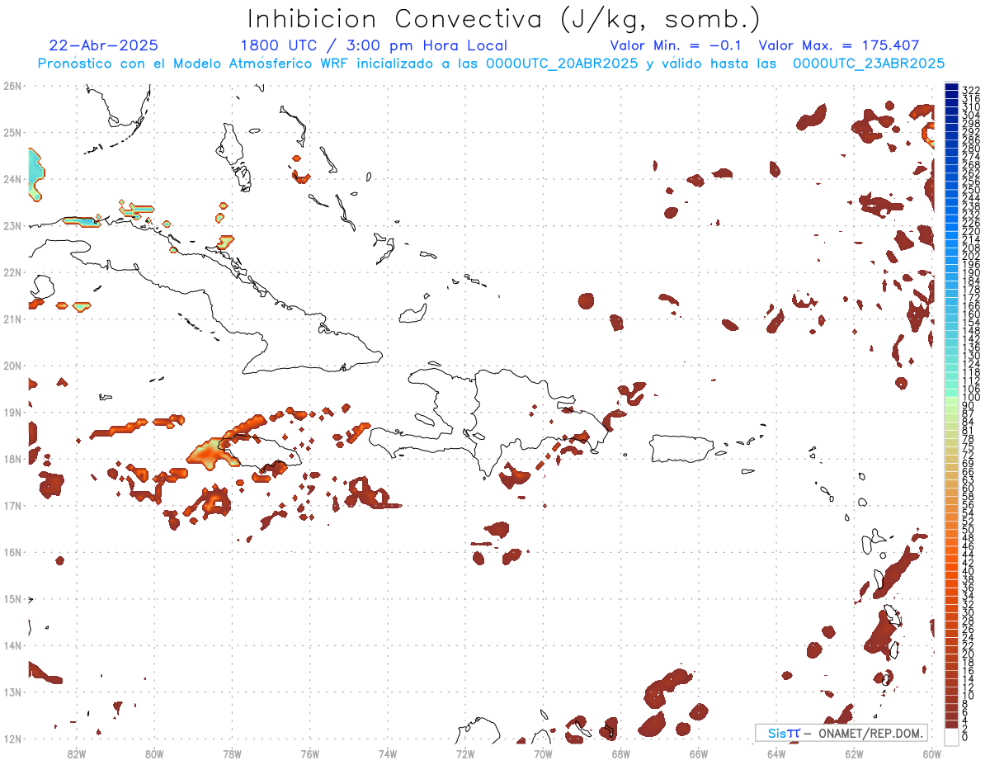Click the '62W' longitude label

(855, 753)
